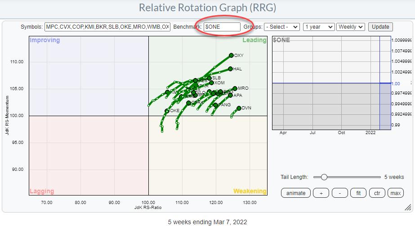Start the animate button
The height and width of the screenshot is (226, 415).
pos(296,193)
